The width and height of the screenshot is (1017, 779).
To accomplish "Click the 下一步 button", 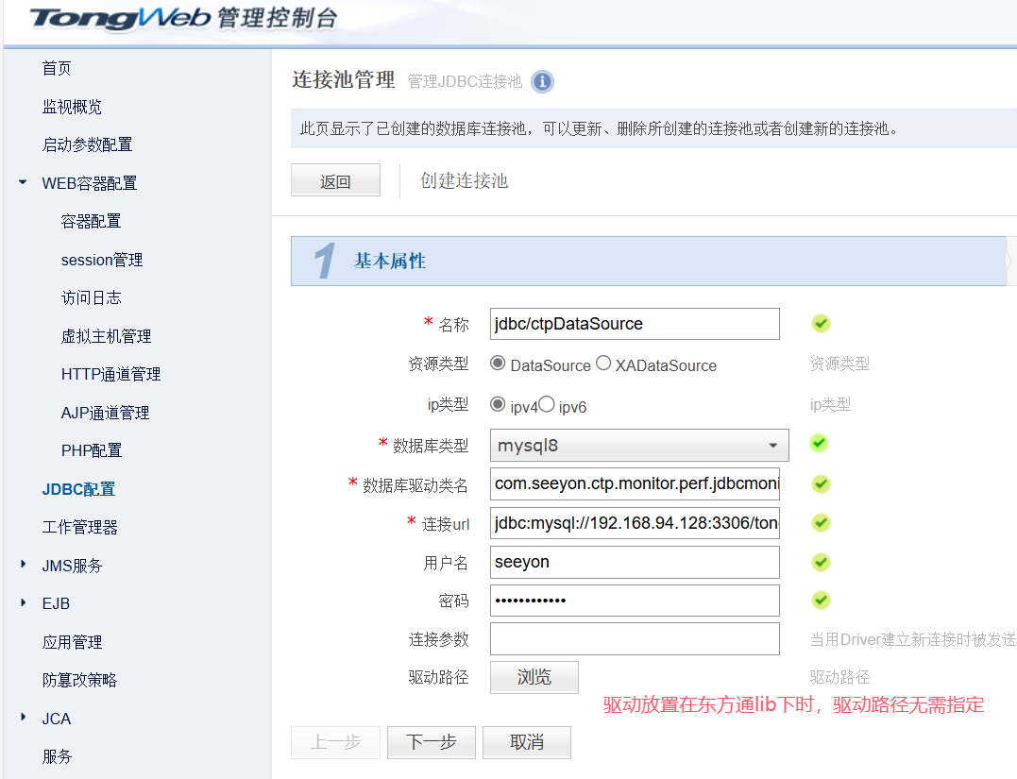I will (x=432, y=742).
